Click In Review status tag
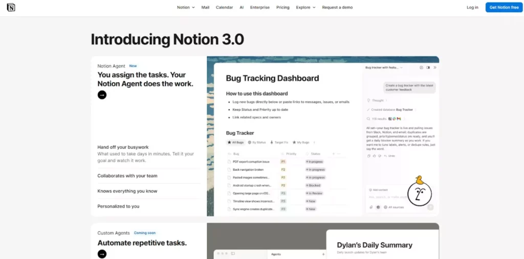 tap(314, 193)
